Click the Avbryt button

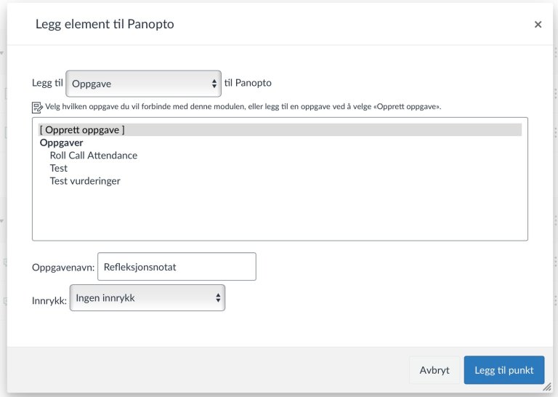434,370
